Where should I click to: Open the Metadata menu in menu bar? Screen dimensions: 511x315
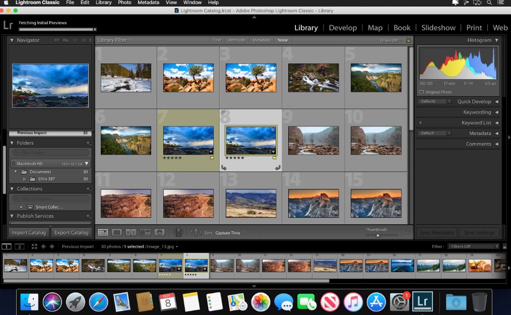[148, 3]
